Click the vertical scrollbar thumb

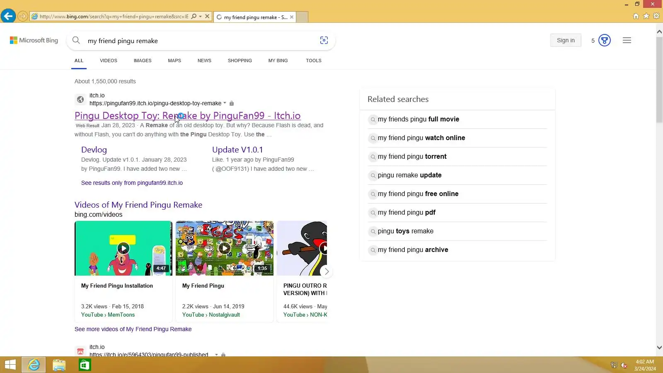point(659,80)
